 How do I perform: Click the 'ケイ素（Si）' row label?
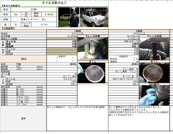click(x=22, y=102)
